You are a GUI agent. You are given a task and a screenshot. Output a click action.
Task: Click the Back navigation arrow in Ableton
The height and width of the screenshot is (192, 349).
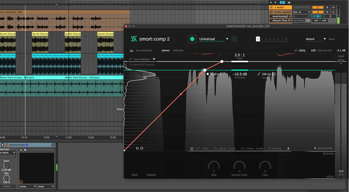click(271, 2)
